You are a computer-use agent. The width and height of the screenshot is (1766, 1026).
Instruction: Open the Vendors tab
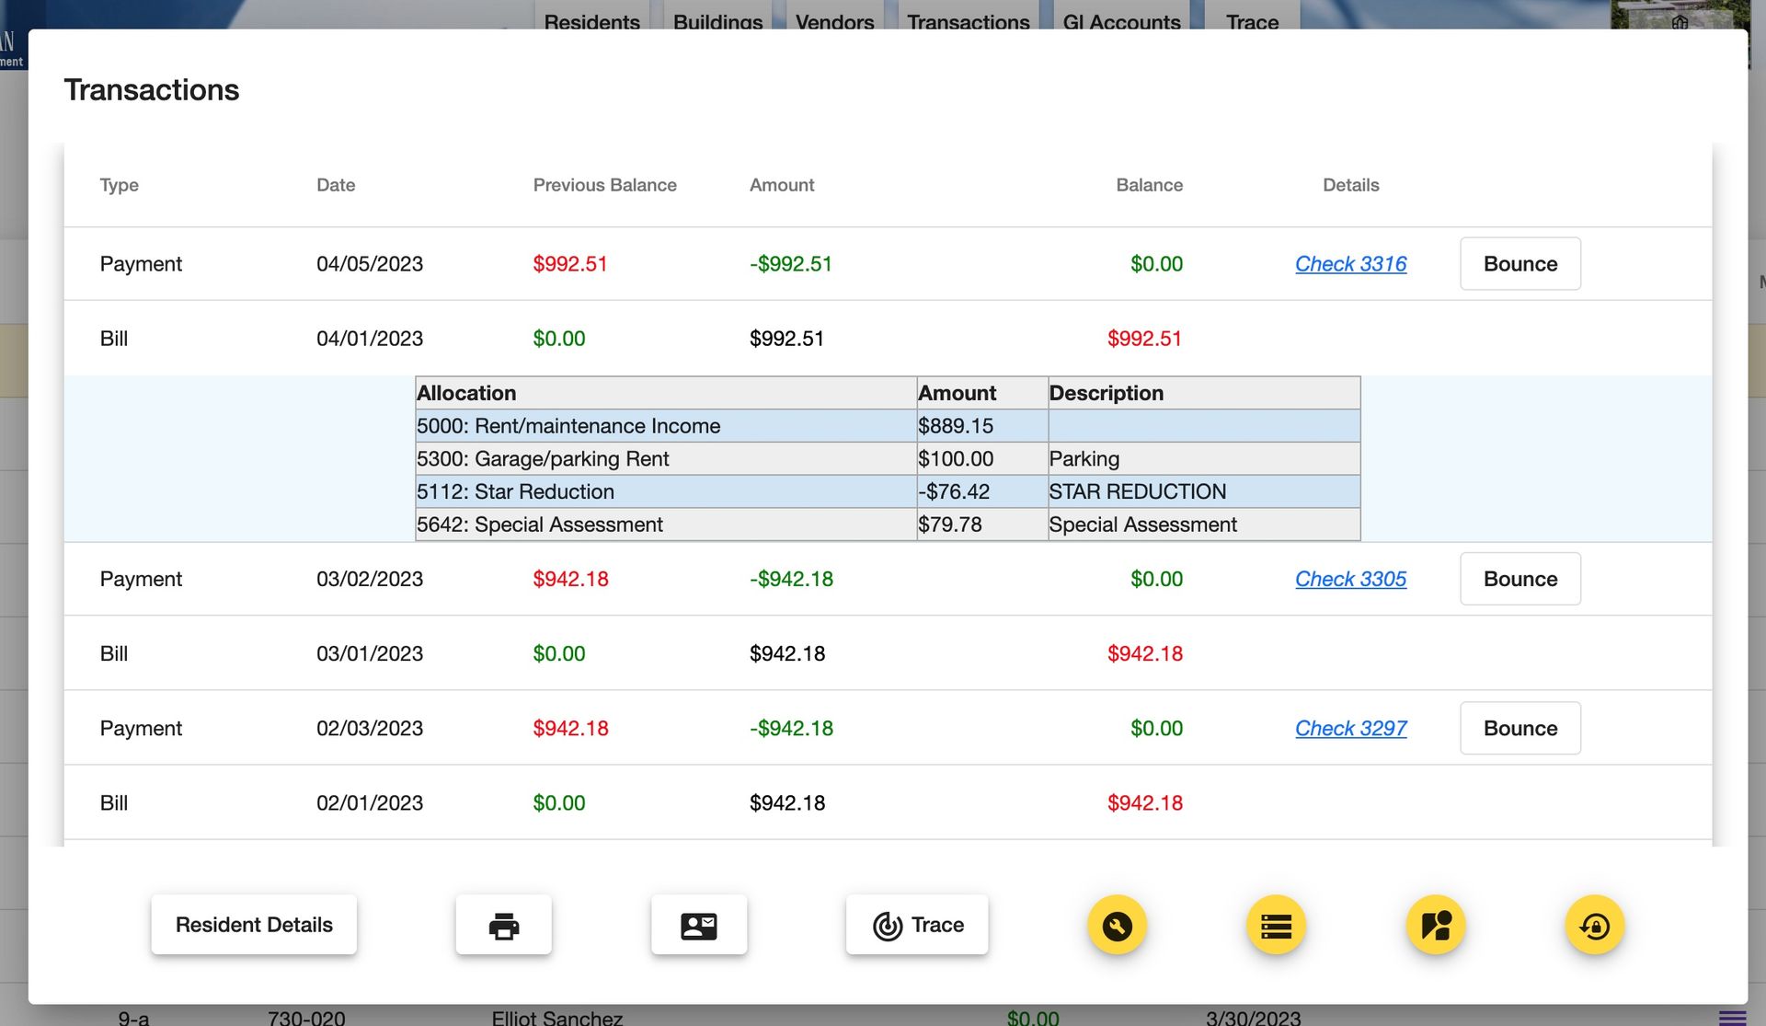[x=833, y=22]
